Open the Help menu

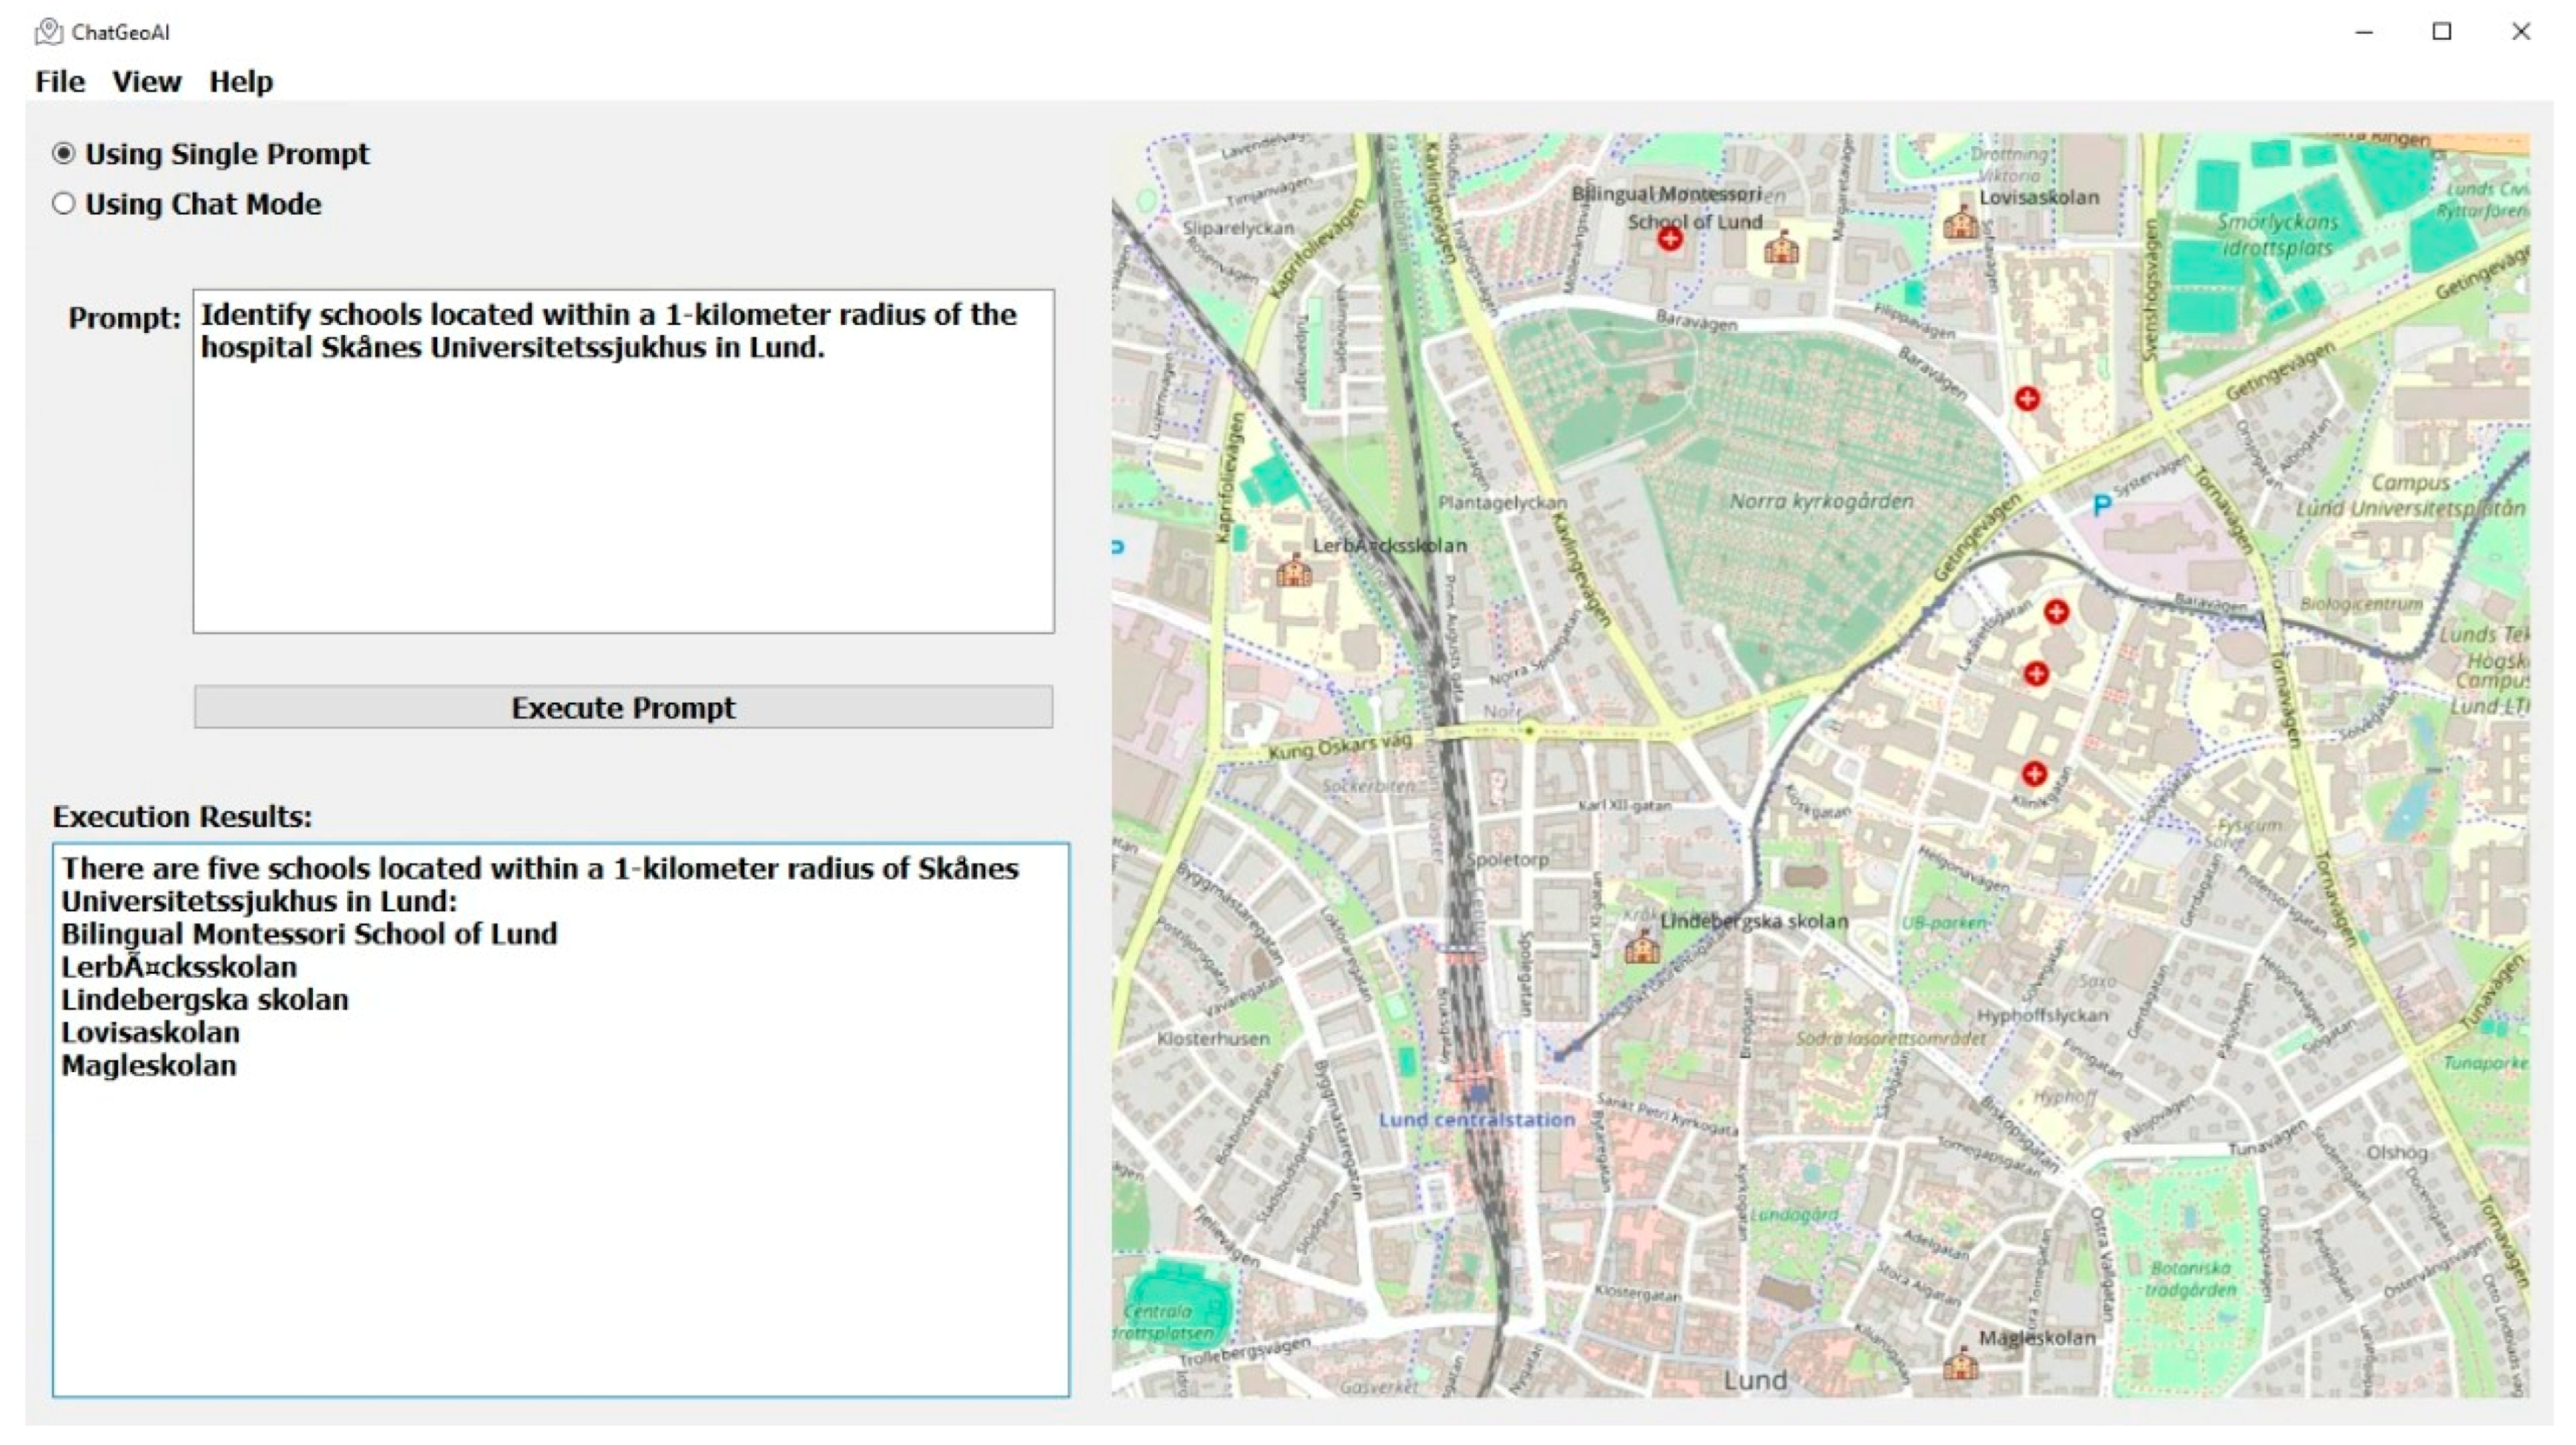pos(240,82)
